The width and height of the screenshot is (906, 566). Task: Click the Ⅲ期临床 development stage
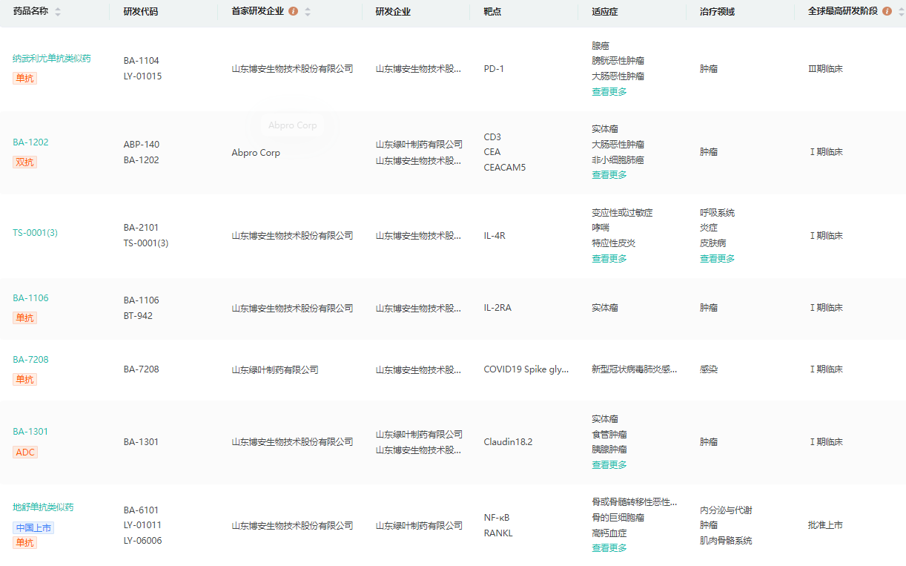[x=826, y=69]
